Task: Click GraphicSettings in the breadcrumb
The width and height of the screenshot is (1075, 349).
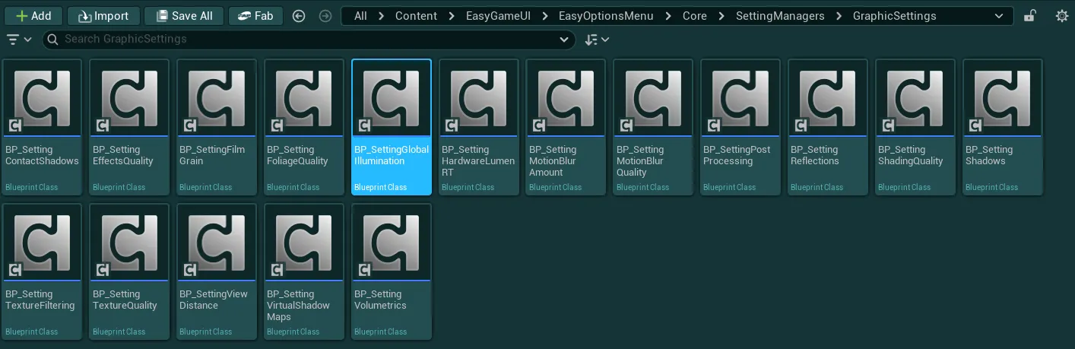Action: click(x=894, y=16)
